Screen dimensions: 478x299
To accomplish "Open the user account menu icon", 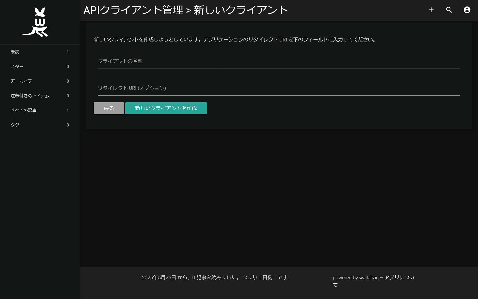I will [x=467, y=10].
